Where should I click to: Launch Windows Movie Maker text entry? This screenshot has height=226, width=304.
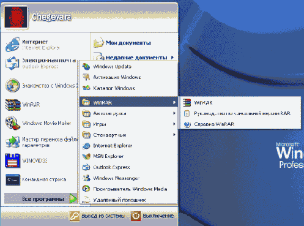click(46, 123)
